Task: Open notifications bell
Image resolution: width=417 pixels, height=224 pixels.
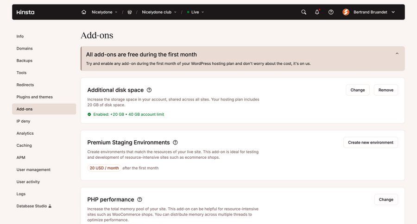Action: point(317,12)
